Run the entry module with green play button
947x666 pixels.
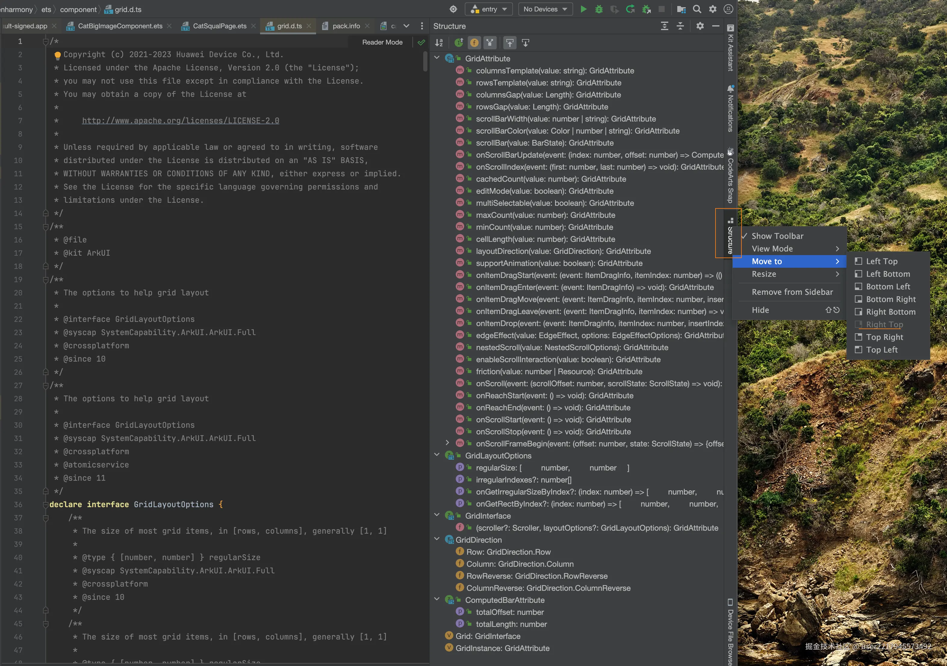[583, 9]
